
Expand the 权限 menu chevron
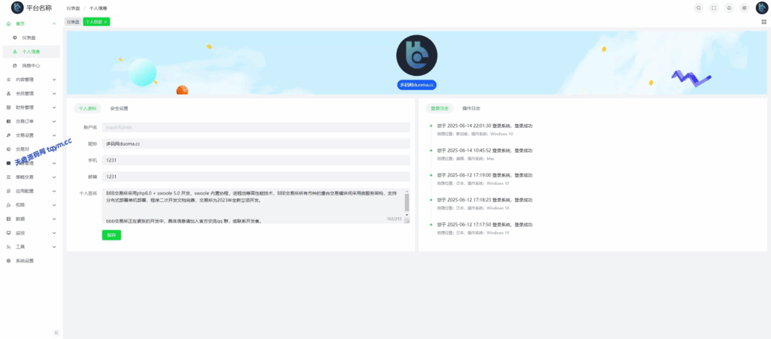54,204
